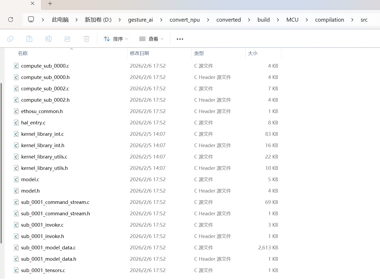Navigate to gesture_ai folder breadcrumb
Viewport: 380px width, 280px height.
141,20
